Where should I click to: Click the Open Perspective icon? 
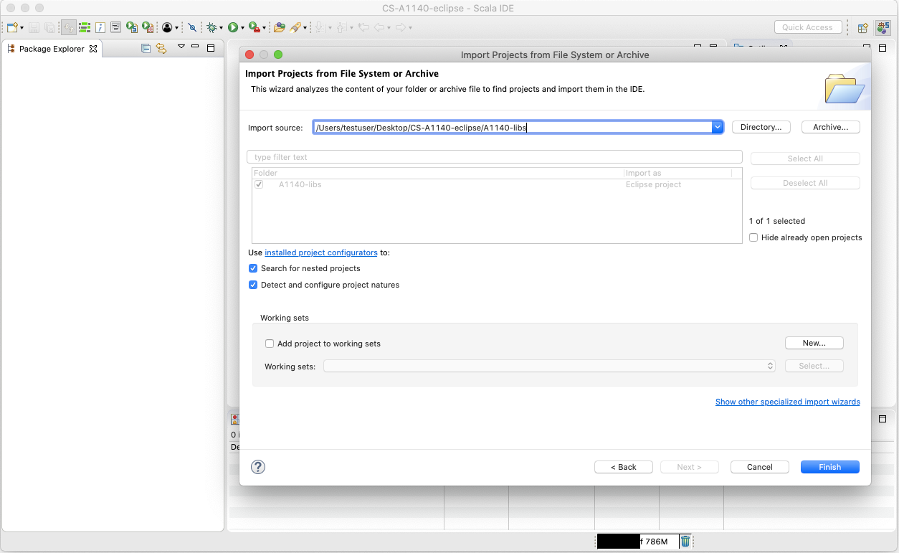coord(863,27)
